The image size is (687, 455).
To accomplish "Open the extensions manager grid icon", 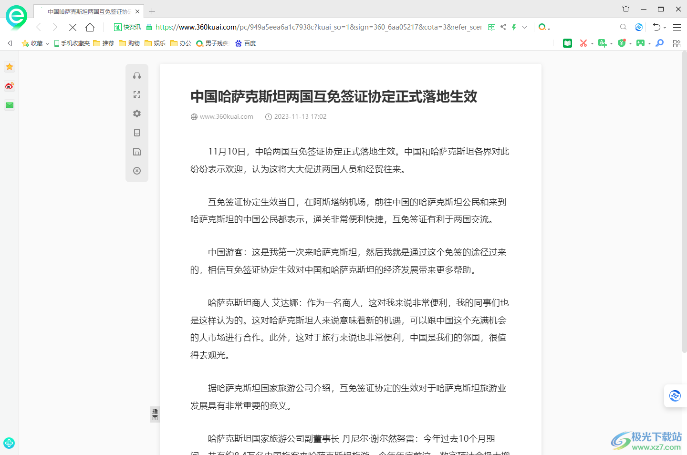I will (x=677, y=43).
